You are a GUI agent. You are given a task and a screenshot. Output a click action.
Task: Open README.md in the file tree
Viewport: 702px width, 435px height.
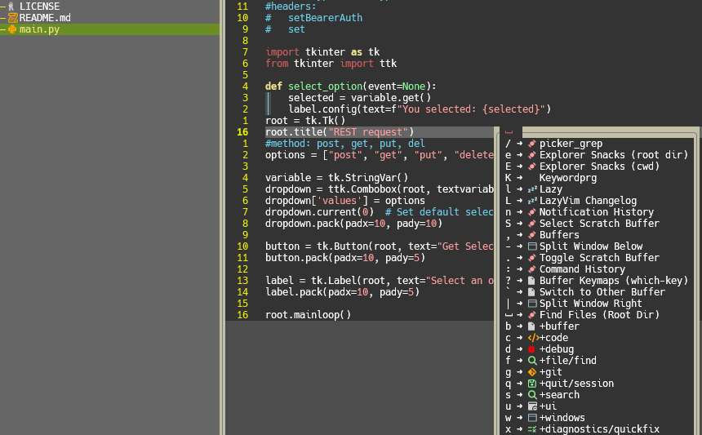45,18
